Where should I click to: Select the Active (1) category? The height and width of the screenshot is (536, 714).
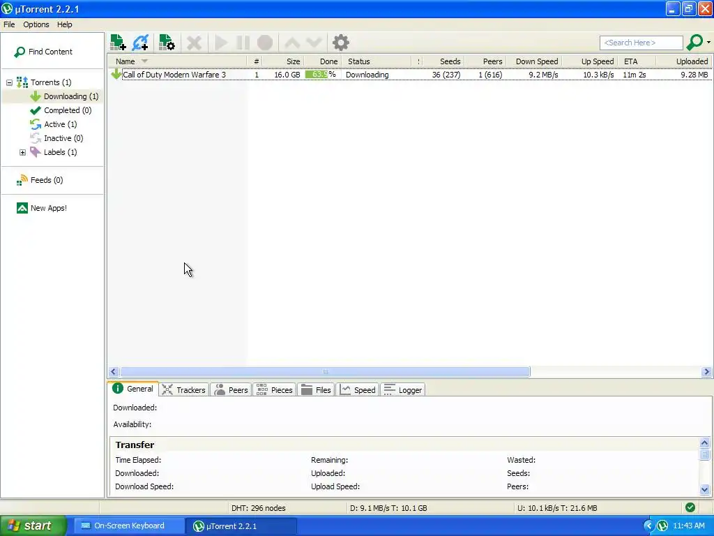click(53, 124)
